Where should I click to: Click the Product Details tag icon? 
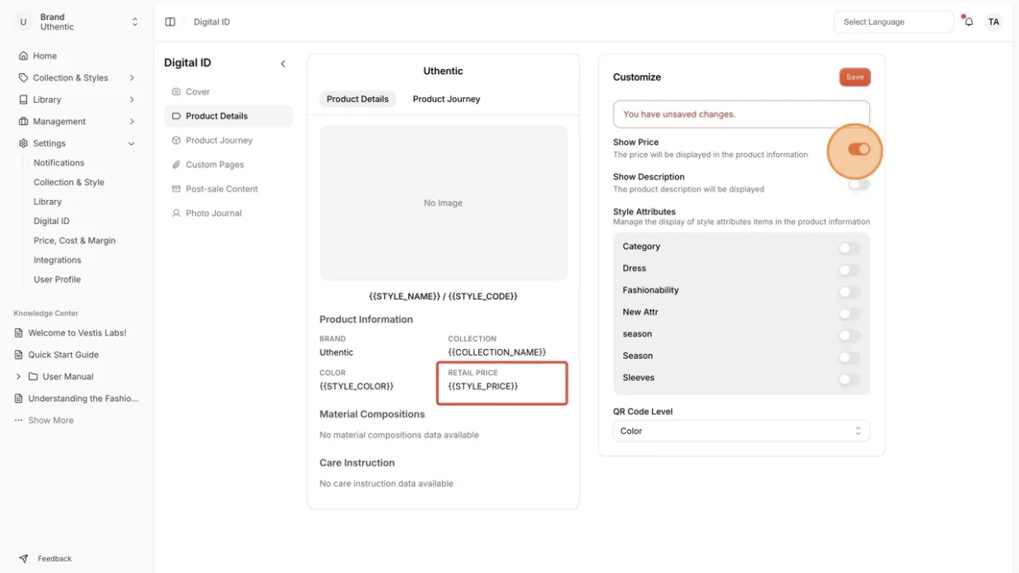tap(176, 116)
